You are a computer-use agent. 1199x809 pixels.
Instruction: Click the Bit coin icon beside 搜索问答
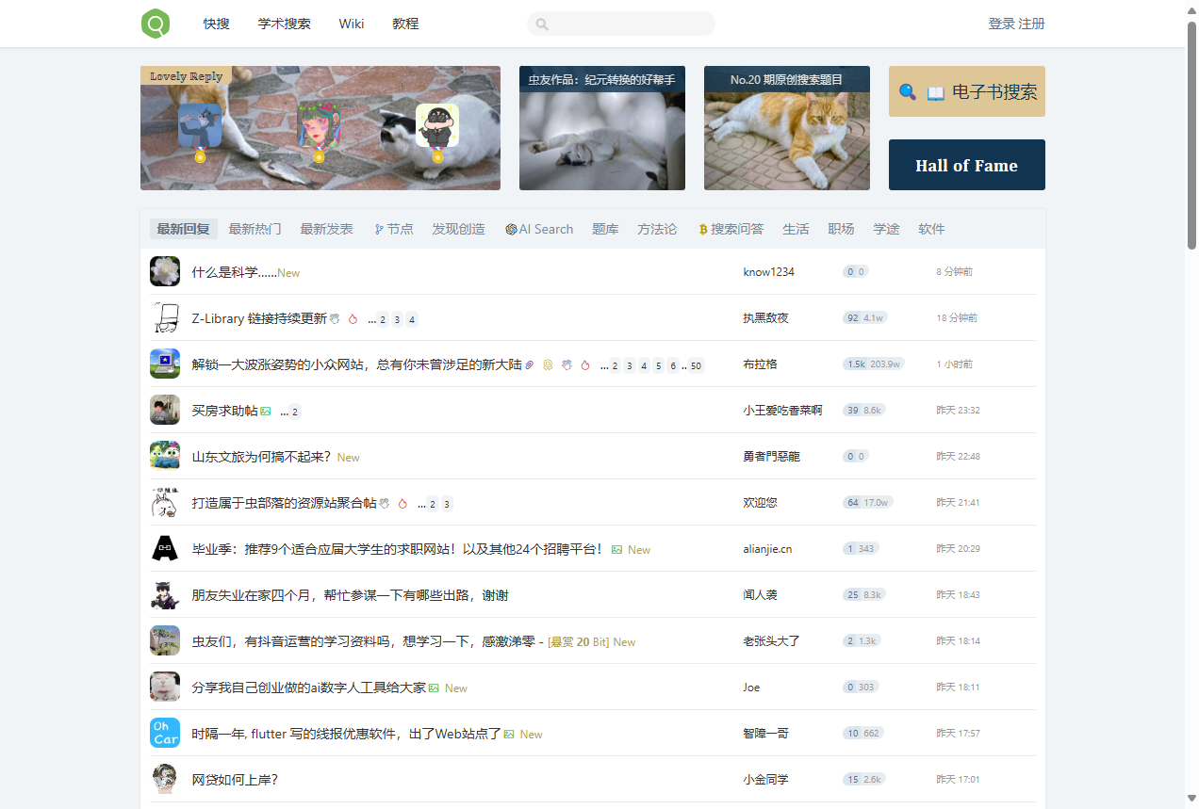tap(702, 229)
